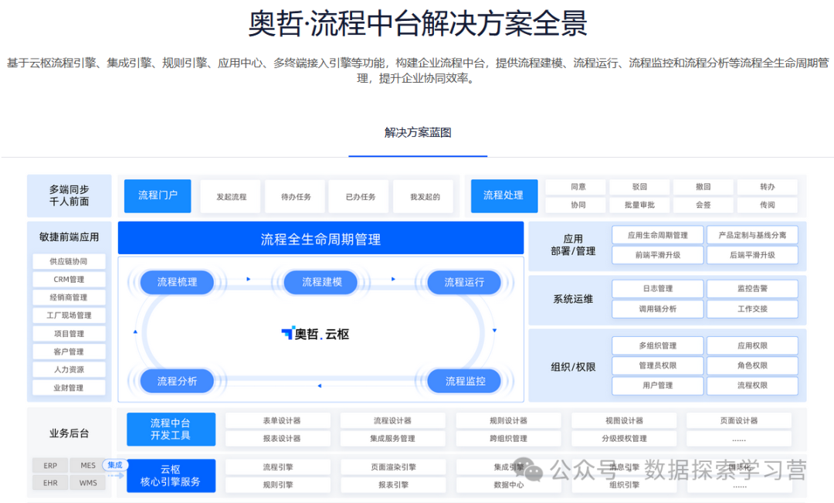Select the ERP system tag
Image resolution: width=834 pixels, height=503 pixels.
(x=50, y=466)
